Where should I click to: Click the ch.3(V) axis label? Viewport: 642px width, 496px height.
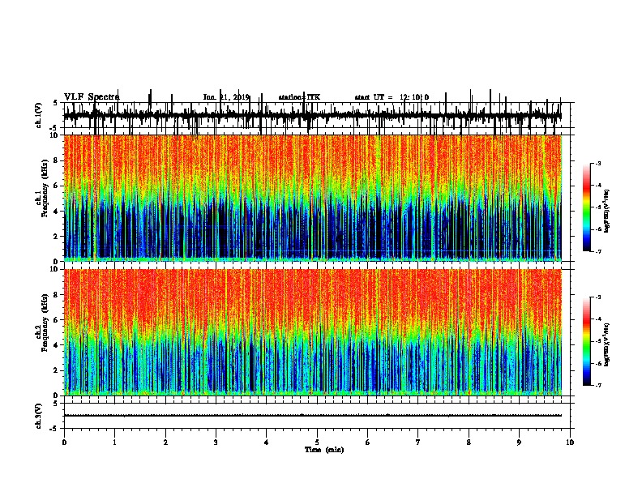[39, 416]
